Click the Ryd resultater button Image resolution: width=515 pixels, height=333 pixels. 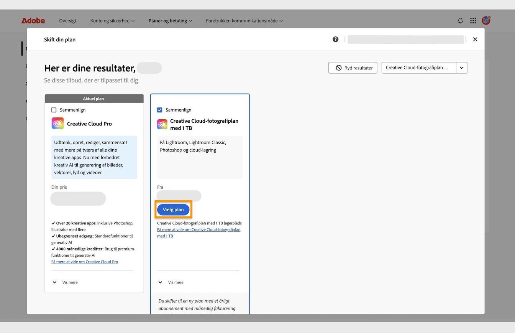353,68
